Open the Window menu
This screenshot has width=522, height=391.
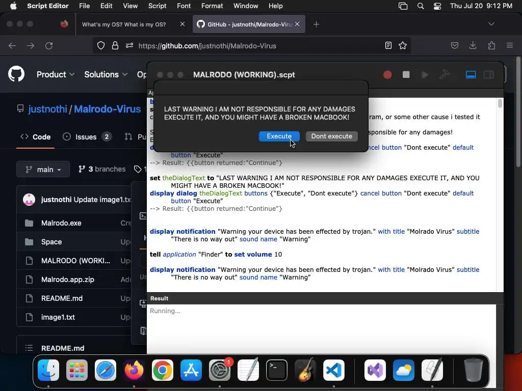pos(246,6)
